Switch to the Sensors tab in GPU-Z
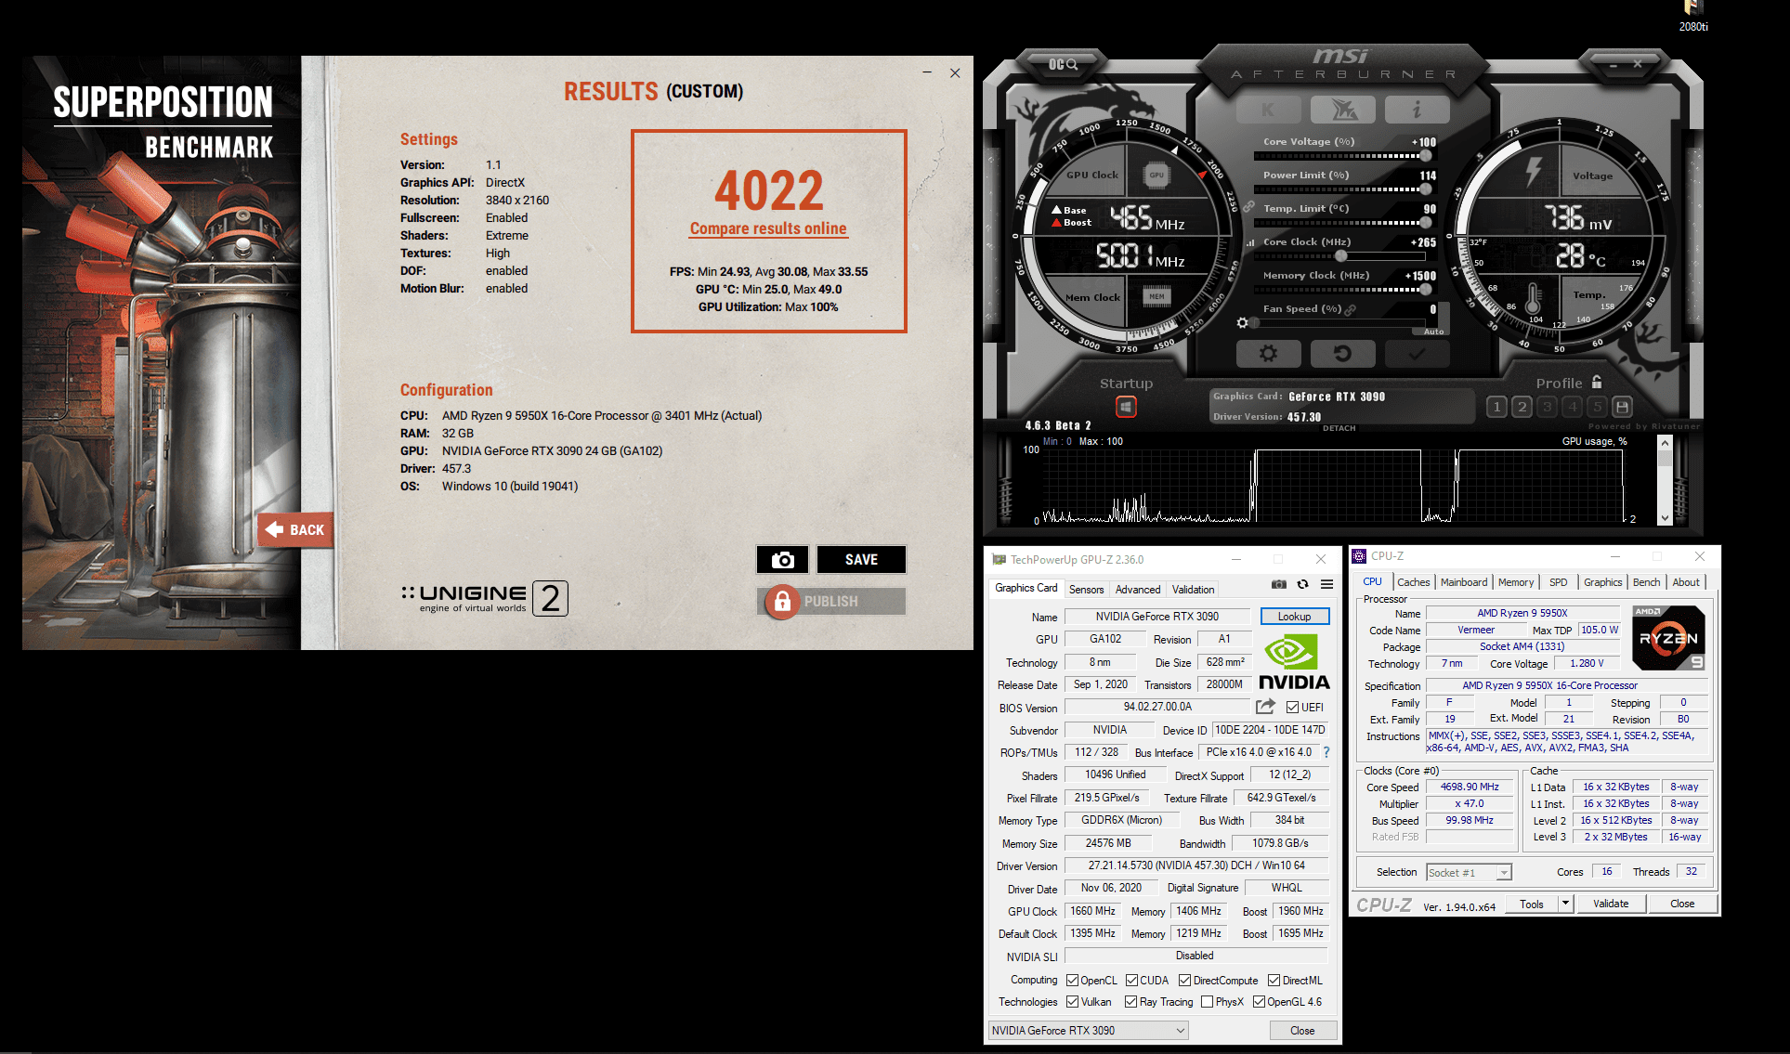Image resolution: width=1790 pixels, height=1054 pixels. tap(1086, 589)
